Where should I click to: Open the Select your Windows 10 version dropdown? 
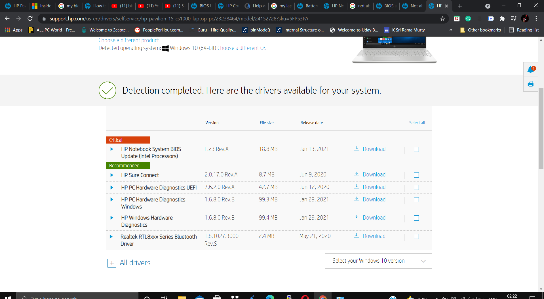[378, 261]
